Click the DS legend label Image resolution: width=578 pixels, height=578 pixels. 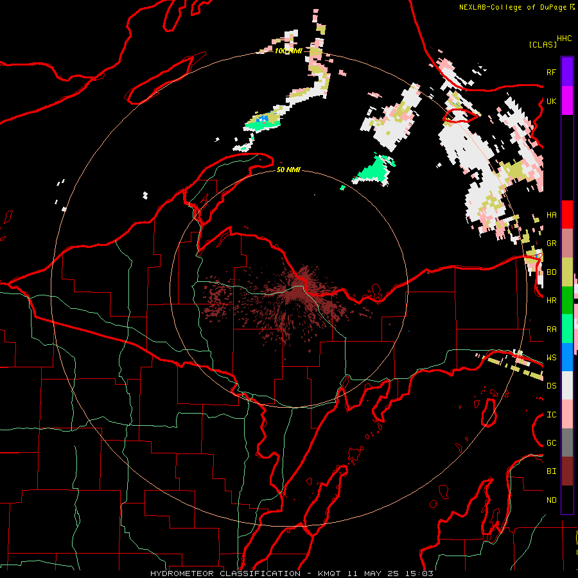click(551, 386)
